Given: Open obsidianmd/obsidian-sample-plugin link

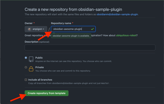Looking at the screenshot, I should tap(117, 14).
